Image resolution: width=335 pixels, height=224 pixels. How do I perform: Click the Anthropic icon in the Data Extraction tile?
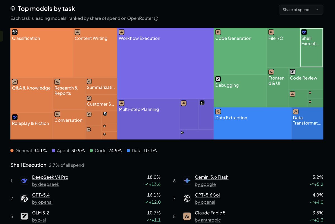click(x=218, y=112)
